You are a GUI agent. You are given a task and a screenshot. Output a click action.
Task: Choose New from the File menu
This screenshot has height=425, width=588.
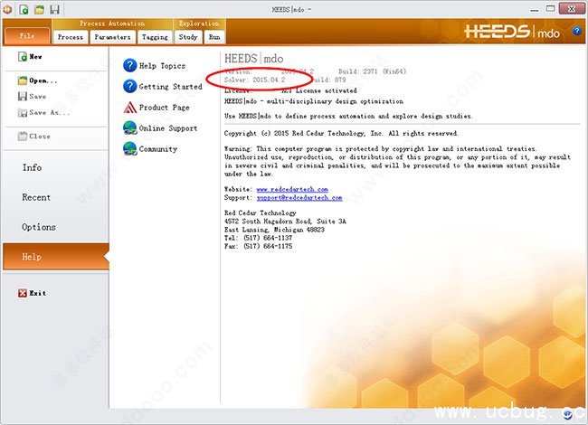[x=30, y=57]
